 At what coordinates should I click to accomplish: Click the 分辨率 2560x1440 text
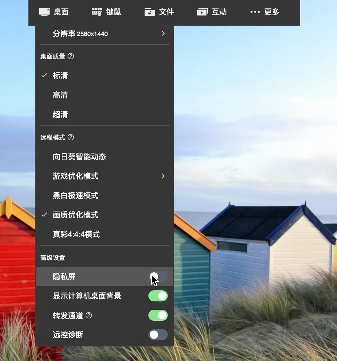tap(80, 34)
